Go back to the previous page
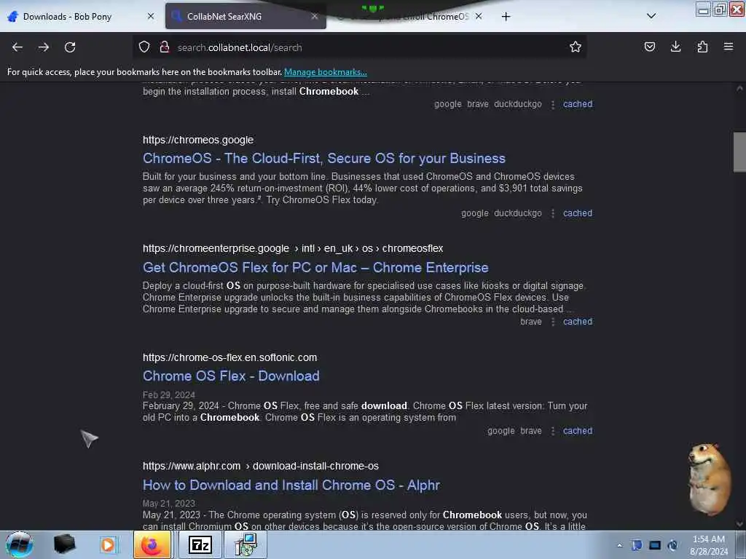This screenshot has height=559, width=746. point(17,47)
